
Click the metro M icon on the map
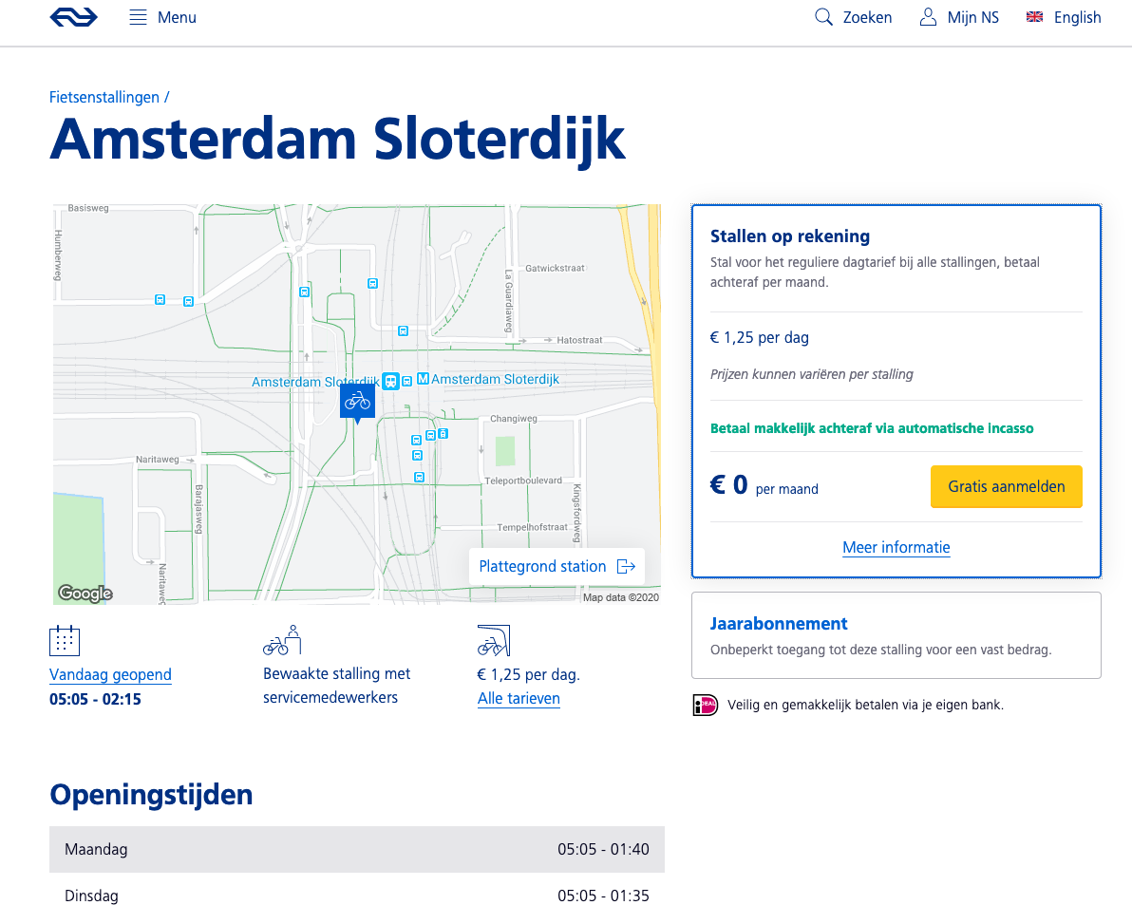423,378
